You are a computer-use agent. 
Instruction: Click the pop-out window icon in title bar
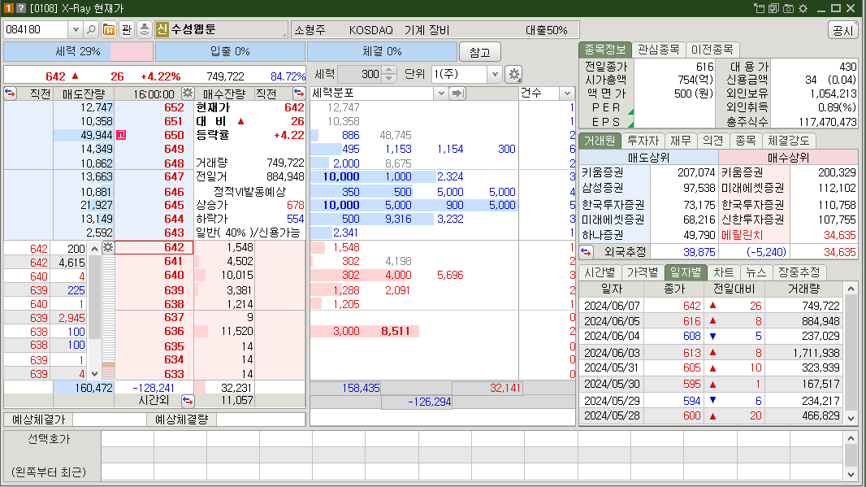coord(760,8)
